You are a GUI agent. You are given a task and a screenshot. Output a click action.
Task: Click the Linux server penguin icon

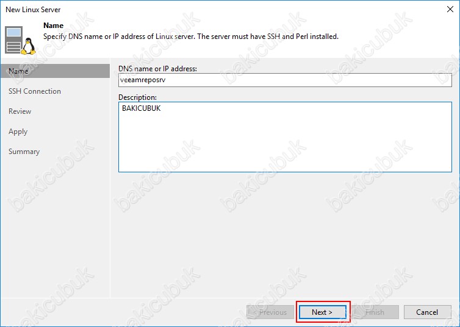[20, 40]
